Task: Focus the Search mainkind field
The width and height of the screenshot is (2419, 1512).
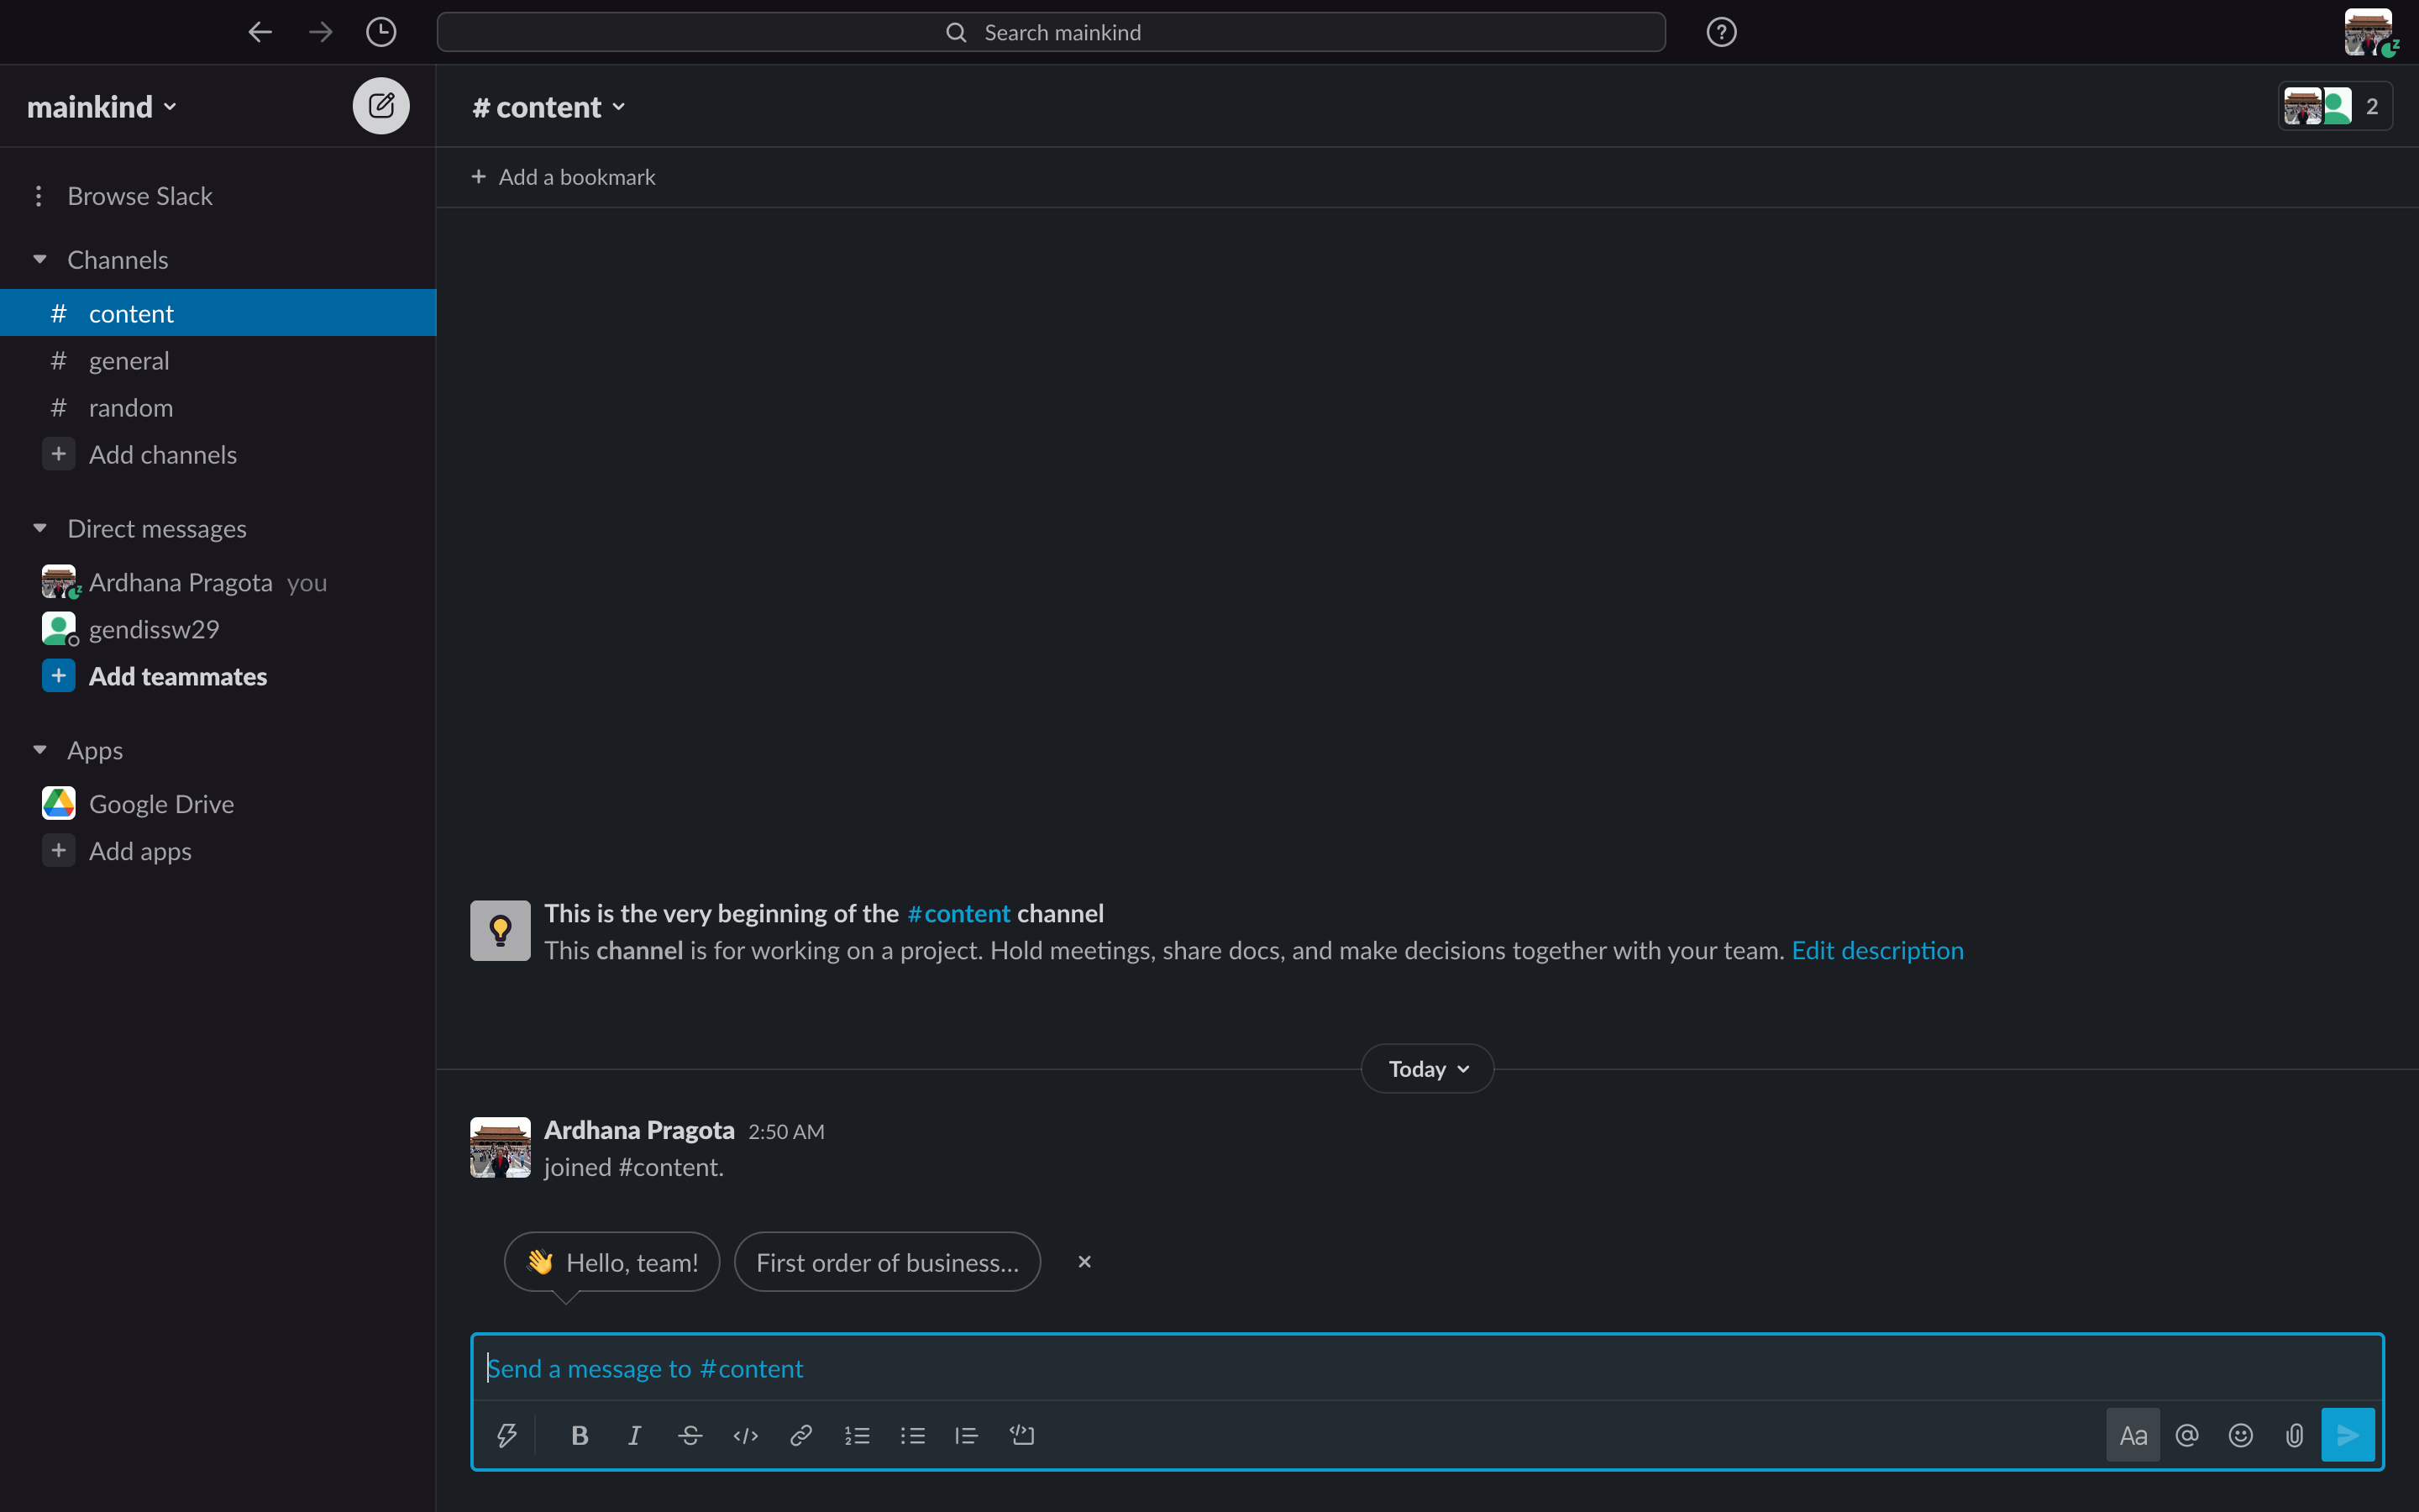Action: pyautogui.click(x=1051, y=32)
